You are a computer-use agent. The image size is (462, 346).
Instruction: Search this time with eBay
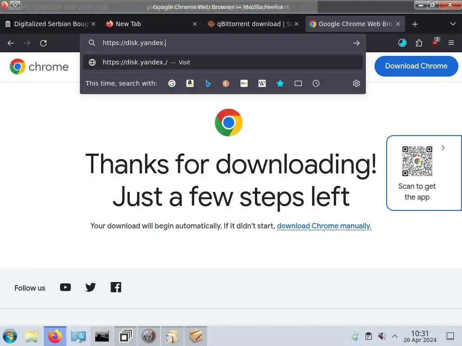pyautogui.click(x=244, y=83)
